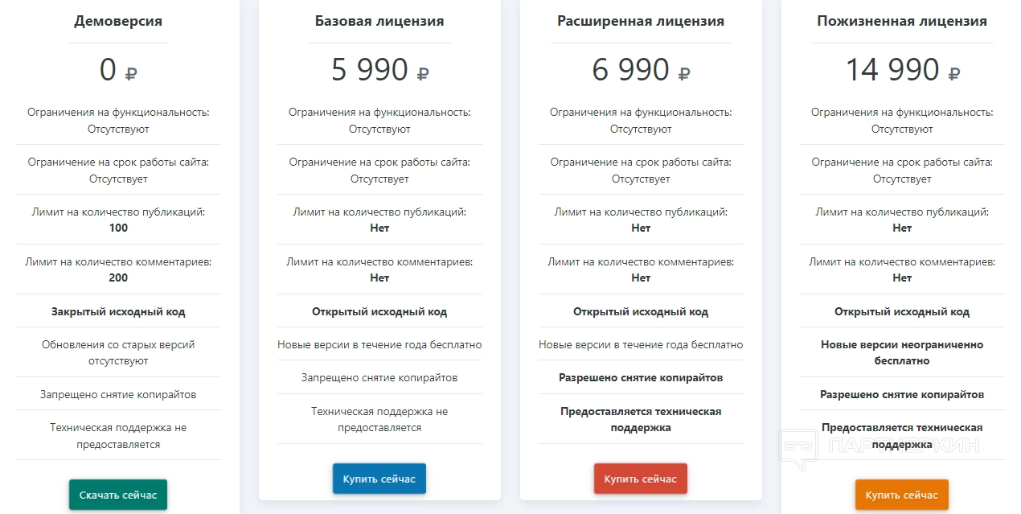1021x514 pixels.
Task: Click the orange Купить сейчас button
Action: 902,495
